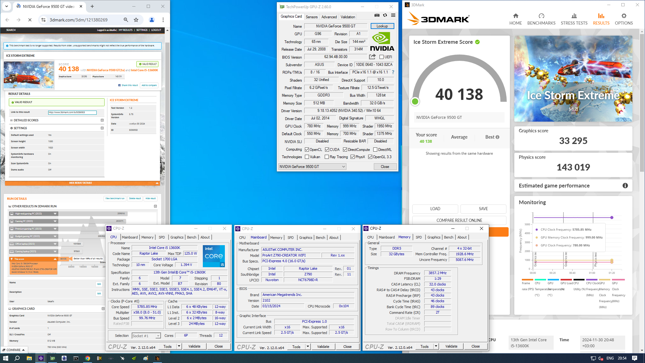
Task: Open Socket #1 selection dropdown
Action: click(146, 336)
